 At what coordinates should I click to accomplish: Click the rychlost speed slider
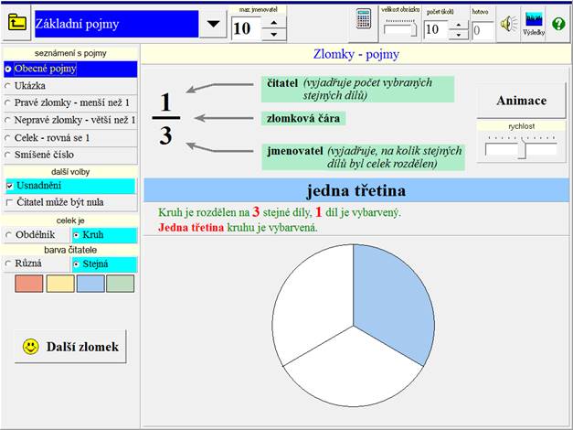pyautogui.click(x=521, y=147)
